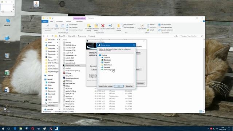Open the Neues Element dropdown
The width and height of the screenshot is (233, 131).
128,25
